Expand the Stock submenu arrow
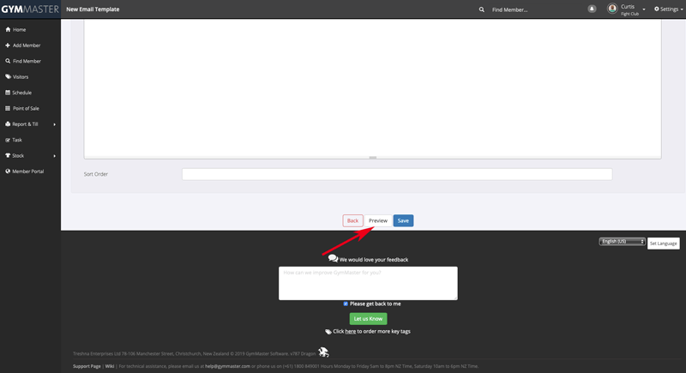 tap(54, 156)
